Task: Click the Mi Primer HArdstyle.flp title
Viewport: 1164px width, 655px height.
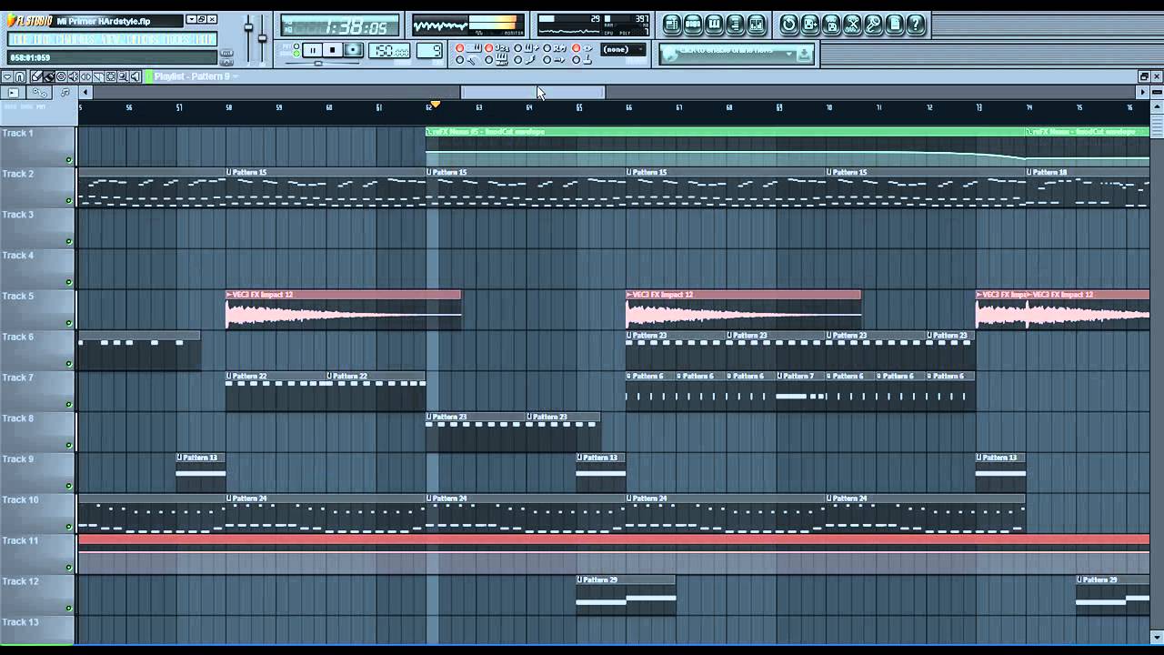Action: [x=104, y=20]
